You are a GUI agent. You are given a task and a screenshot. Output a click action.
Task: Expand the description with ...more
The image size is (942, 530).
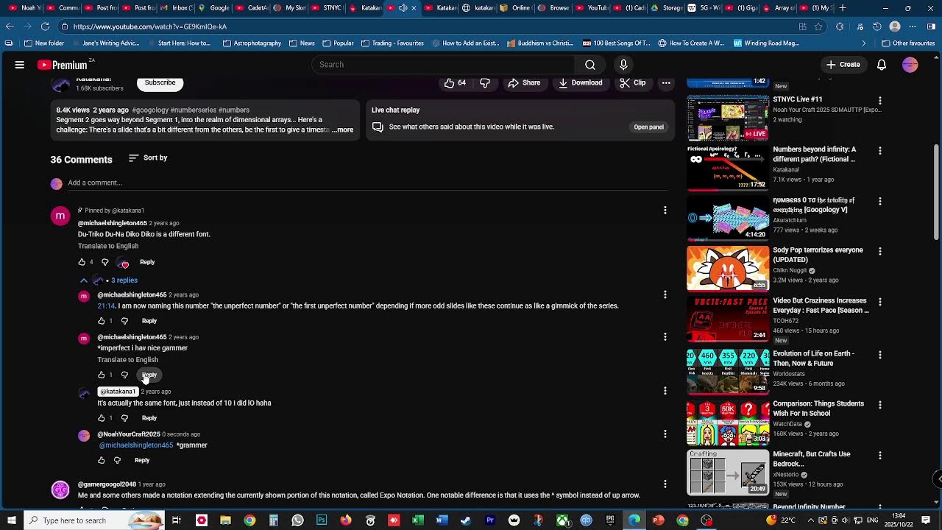click(x=343, y=130)
